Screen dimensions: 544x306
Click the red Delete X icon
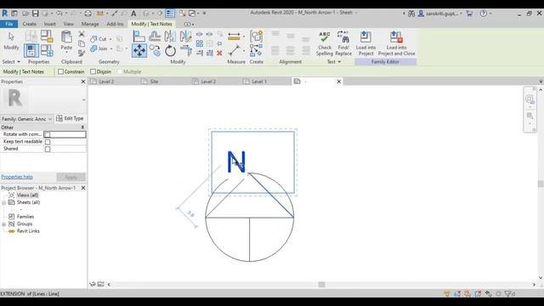[x=219, y=53]
